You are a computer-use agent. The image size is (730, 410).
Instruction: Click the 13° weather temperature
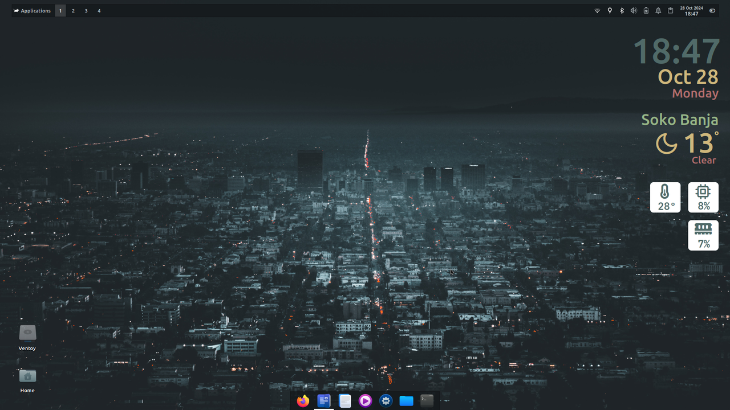[701, 143]
